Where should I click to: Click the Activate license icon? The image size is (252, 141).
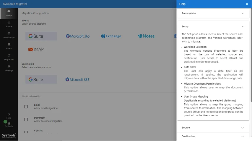[x=9, y=123]
